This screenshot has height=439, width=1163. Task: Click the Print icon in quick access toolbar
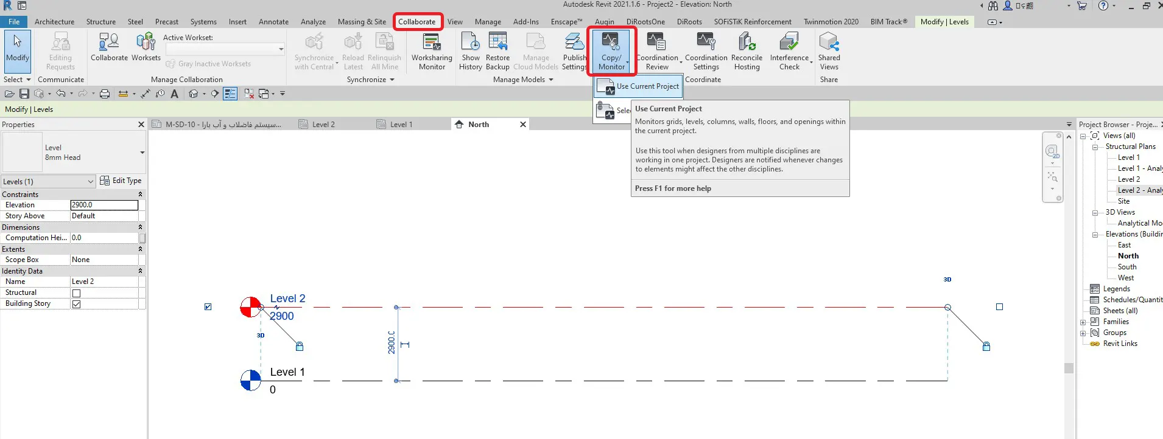[105, 94]
